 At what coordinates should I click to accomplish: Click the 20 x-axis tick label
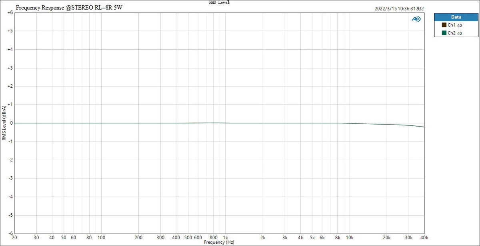15,238
